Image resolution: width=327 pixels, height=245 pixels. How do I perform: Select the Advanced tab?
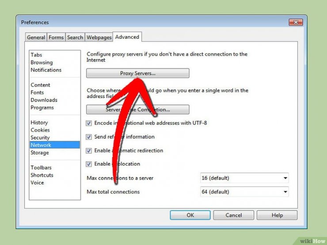click(x=127, y=37)
